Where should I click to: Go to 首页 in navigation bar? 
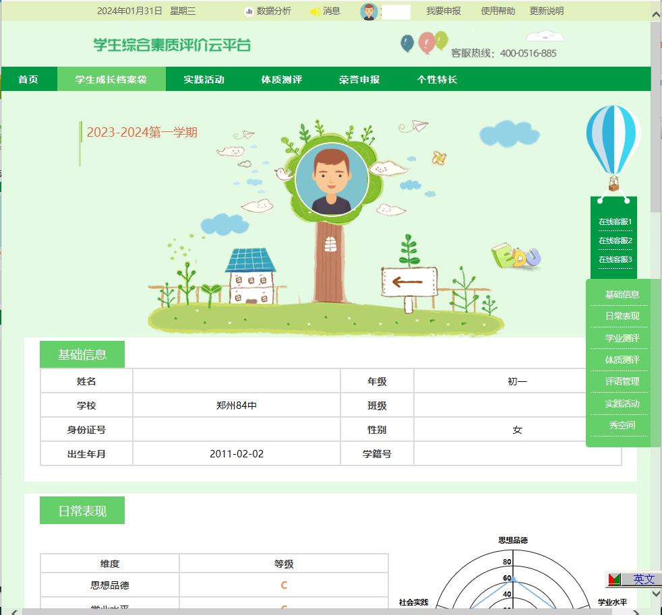pos(28,79)
